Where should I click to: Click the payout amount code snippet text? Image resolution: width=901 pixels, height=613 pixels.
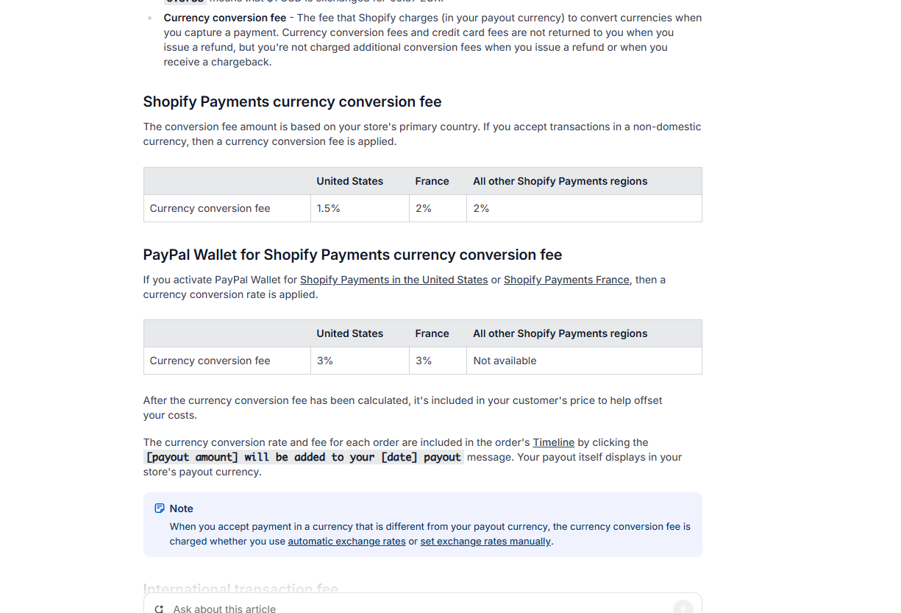point(304,457)
